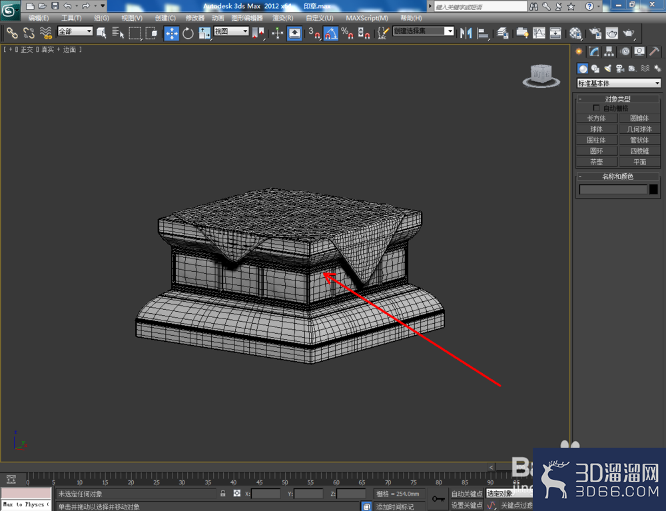Image resolution: width=666 pixels, height=511 pixels.
Task: Open the 工具(T) menu
Action: coord(71,18)
